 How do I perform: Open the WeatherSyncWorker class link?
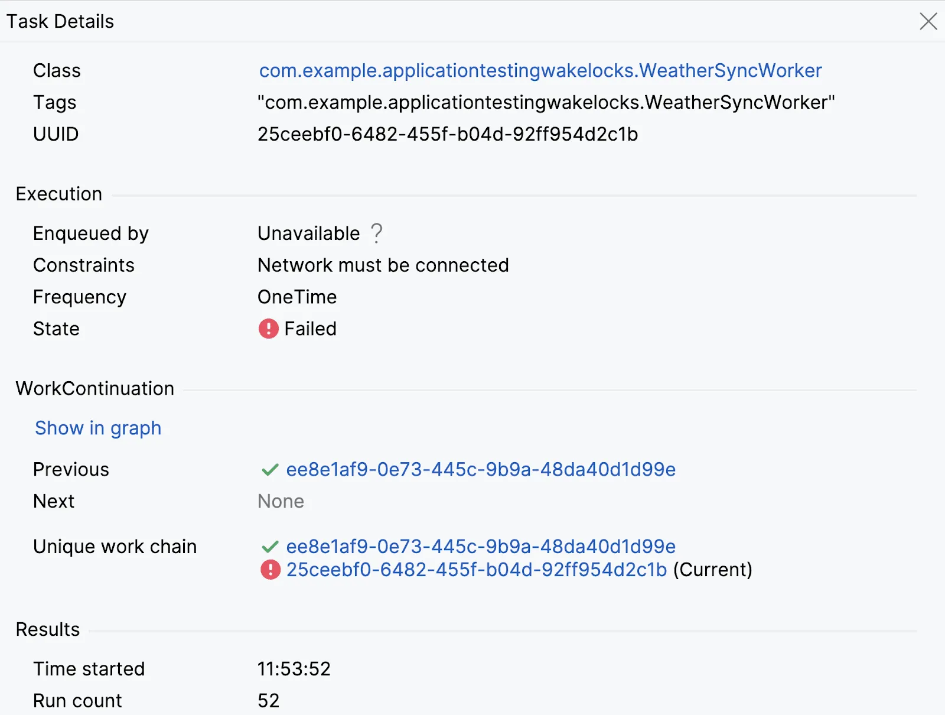click(540, 71)
